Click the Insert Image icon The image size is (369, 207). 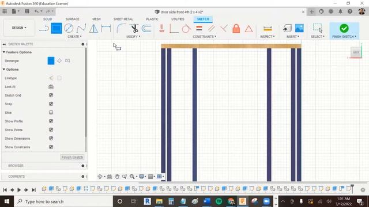299,28
